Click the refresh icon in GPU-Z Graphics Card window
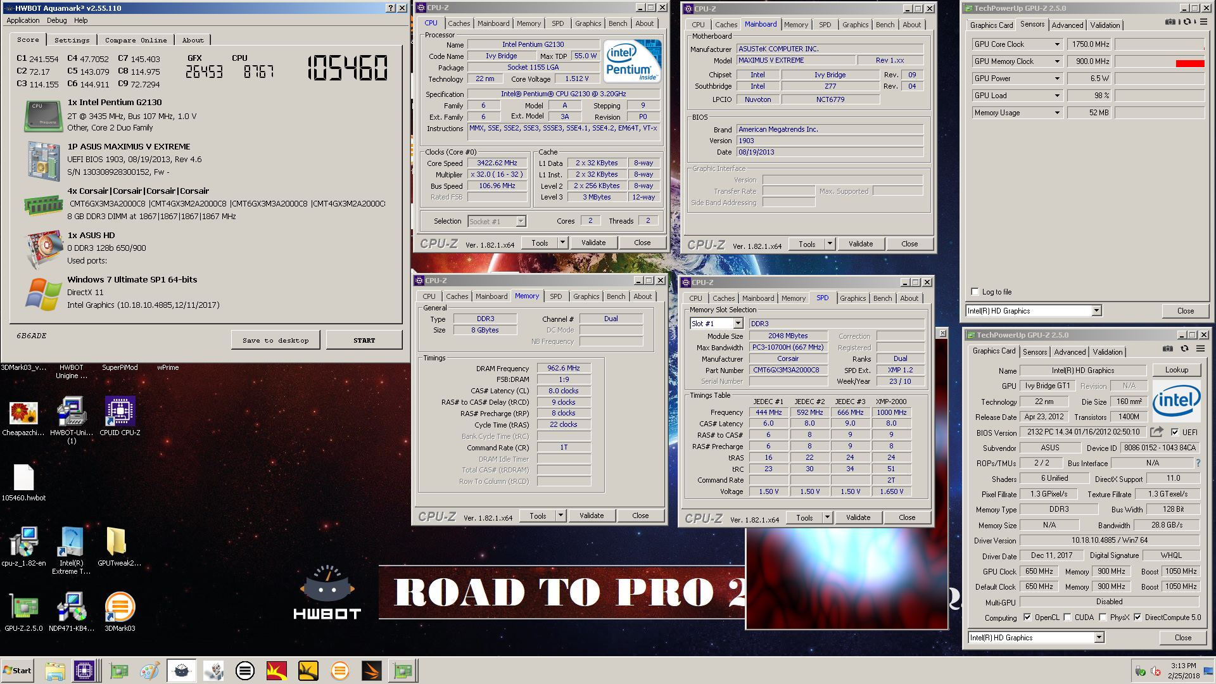1216x684 pixels. tap(1184, 348)
